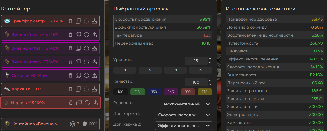Delete the Корка +15 160% artifact
Screen dimensions: 327x131
[x=70, y=89]
